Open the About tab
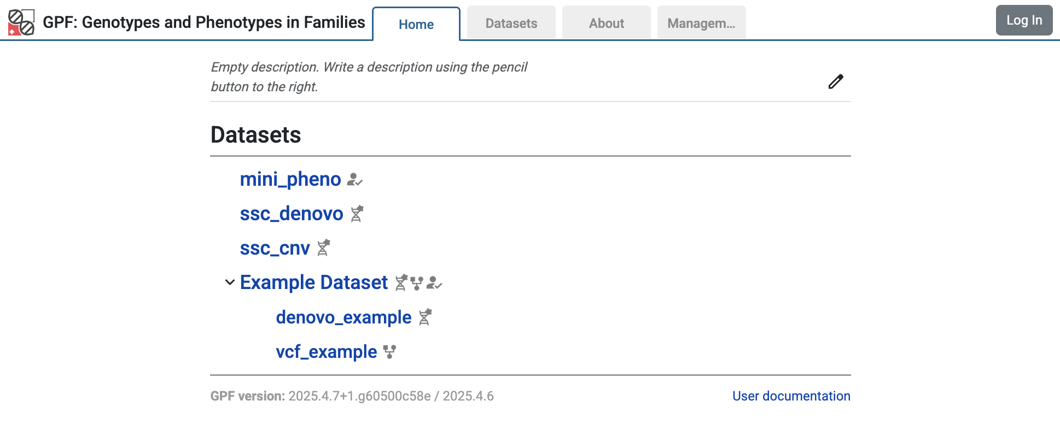 605,23
